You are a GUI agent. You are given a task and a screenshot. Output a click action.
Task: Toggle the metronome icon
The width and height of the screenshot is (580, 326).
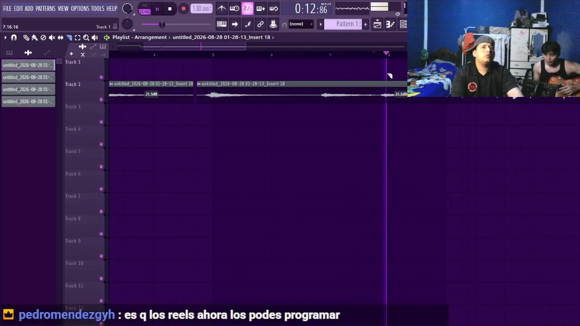(222, 9)
